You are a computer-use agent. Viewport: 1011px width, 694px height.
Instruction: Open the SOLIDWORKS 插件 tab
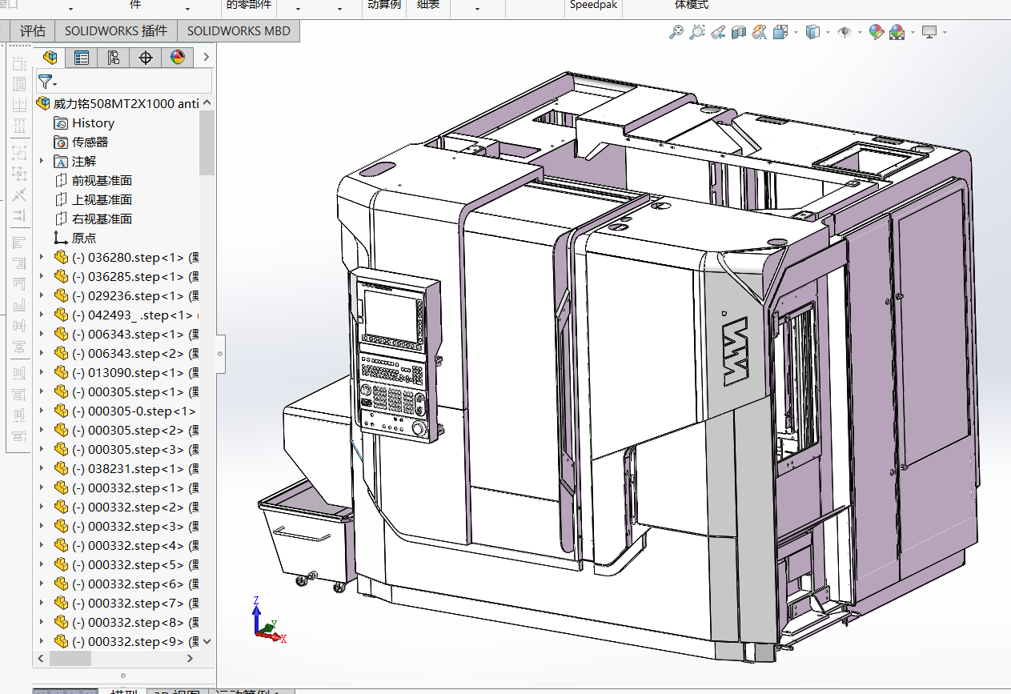pyautogui.click(x=116, y=31)
